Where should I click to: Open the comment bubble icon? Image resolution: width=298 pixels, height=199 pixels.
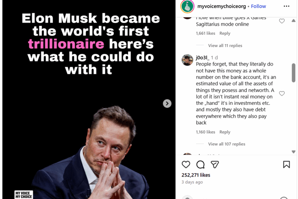point(201,165)
